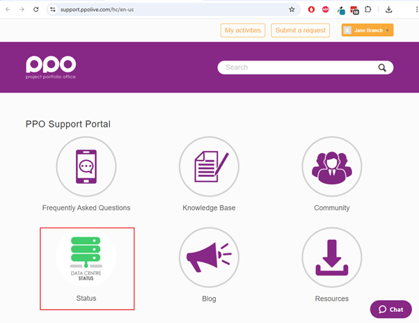Image resolution: width=419 pixels, height=323 pixels.
Task: Open the teal spray-bottle extension icon
Action: pyautogui.click(x=341, y=10)
